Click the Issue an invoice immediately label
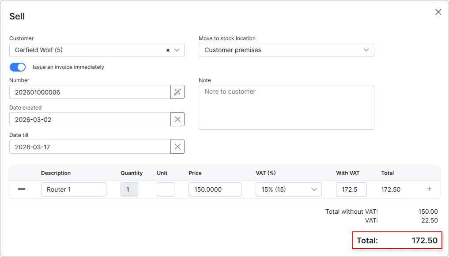Viewport: 449px width, 257px height. [68, 67]
